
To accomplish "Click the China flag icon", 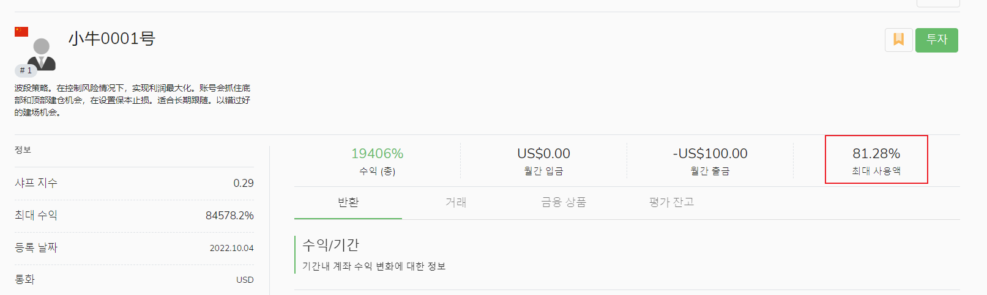I will pyautogui.click(x=21, y=32).
